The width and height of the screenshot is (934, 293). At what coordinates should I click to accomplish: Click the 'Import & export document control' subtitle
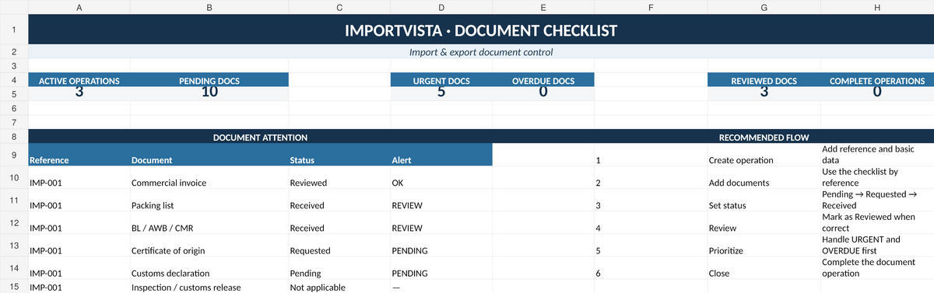click(481, 52)
